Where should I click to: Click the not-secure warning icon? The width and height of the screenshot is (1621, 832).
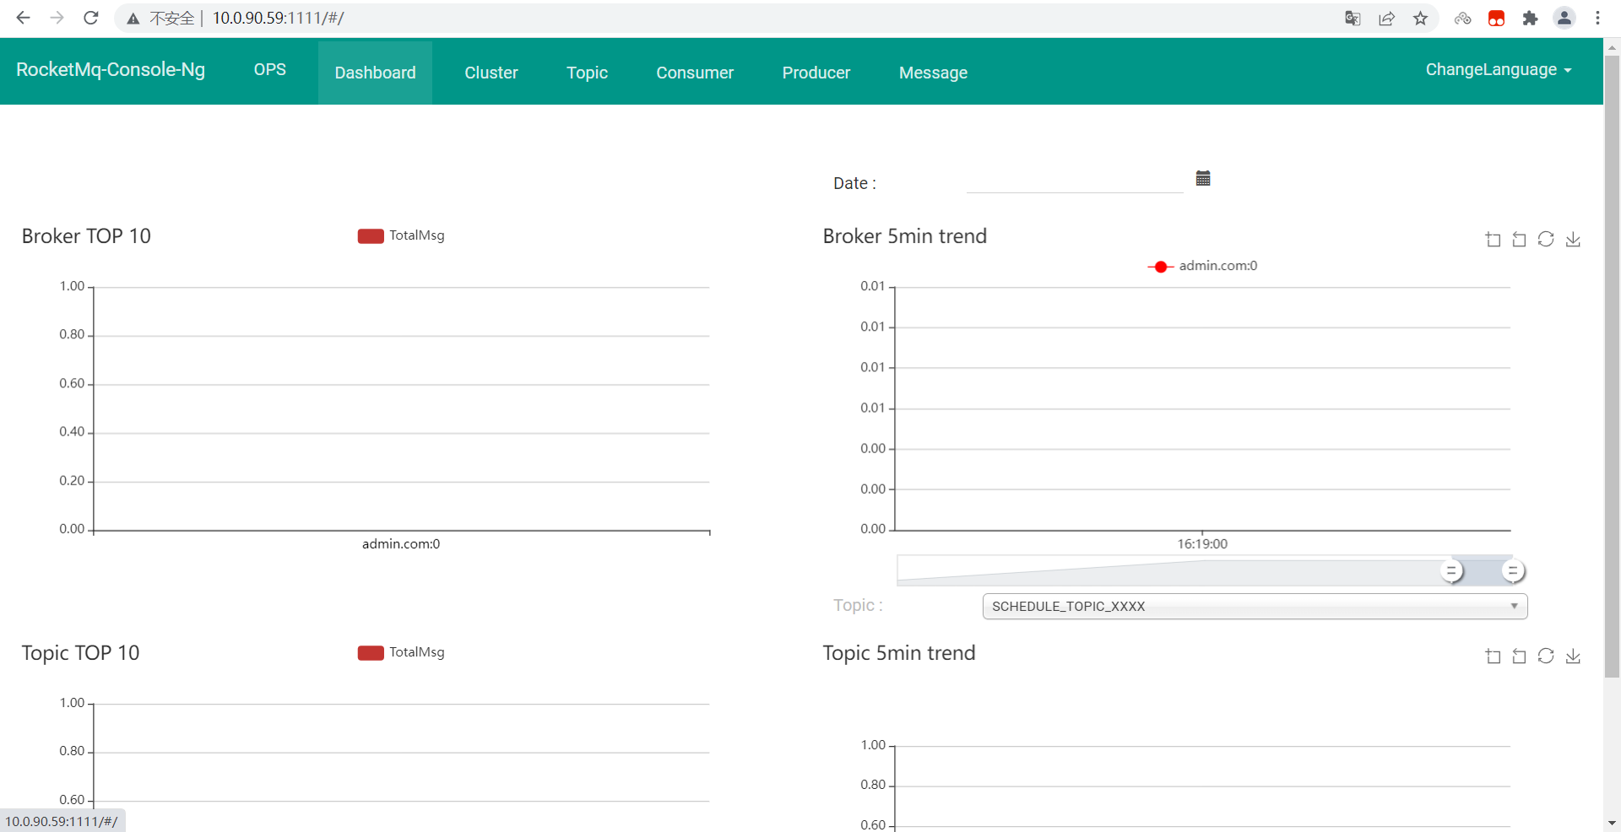point(133,19)
